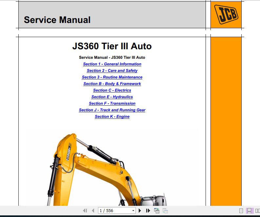Click the 'JS360 Tier III Auto' title
Screen dimensions: 260x217
112,46
